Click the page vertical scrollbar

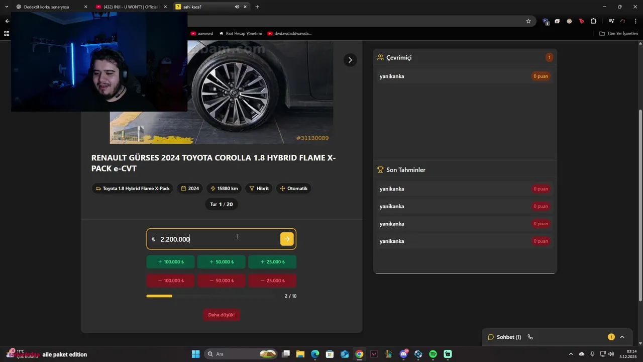click(x=640, y=206)
